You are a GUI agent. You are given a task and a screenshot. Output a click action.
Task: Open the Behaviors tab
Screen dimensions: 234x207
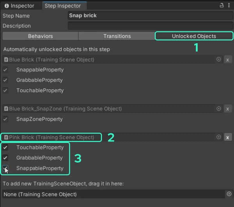pos(40,36)
